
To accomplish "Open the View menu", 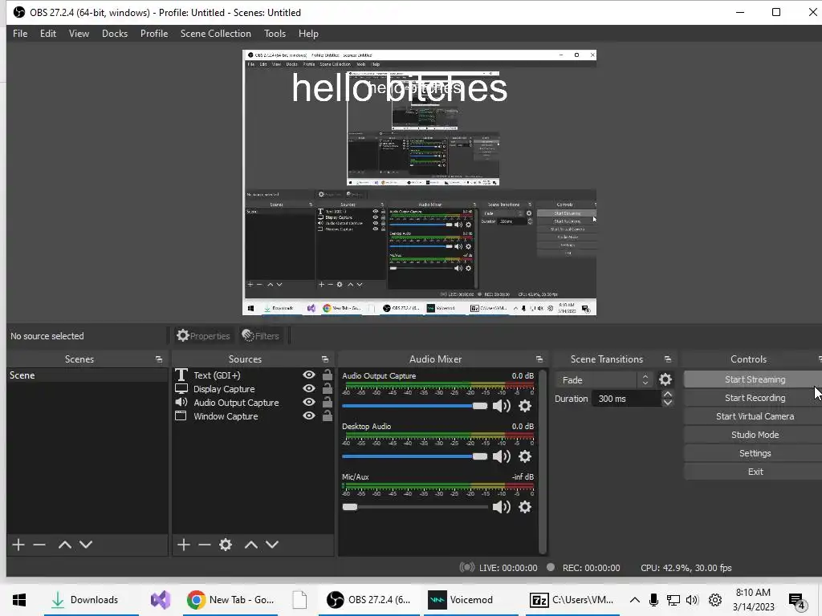I will pos(79,34).
